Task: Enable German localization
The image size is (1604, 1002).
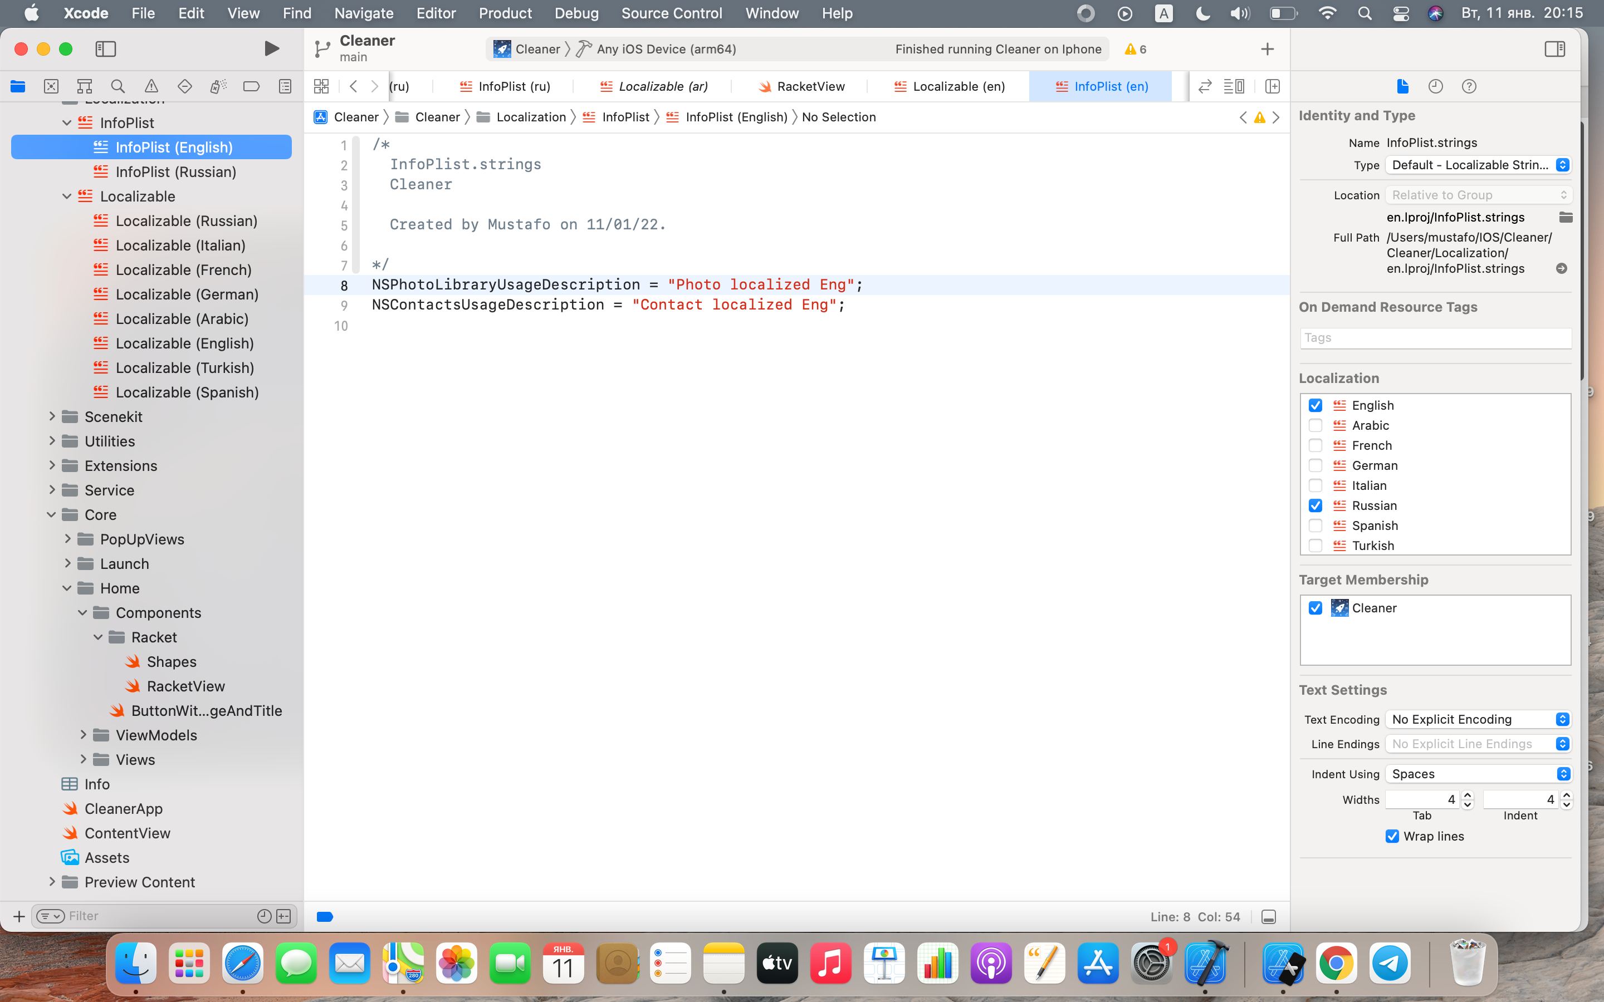Action: [x=1316, y=465]
